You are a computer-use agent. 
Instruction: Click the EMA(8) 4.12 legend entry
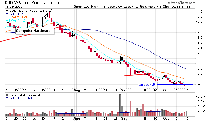coord(15,21)
